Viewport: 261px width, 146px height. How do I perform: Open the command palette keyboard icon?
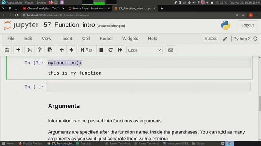[171, 50]
